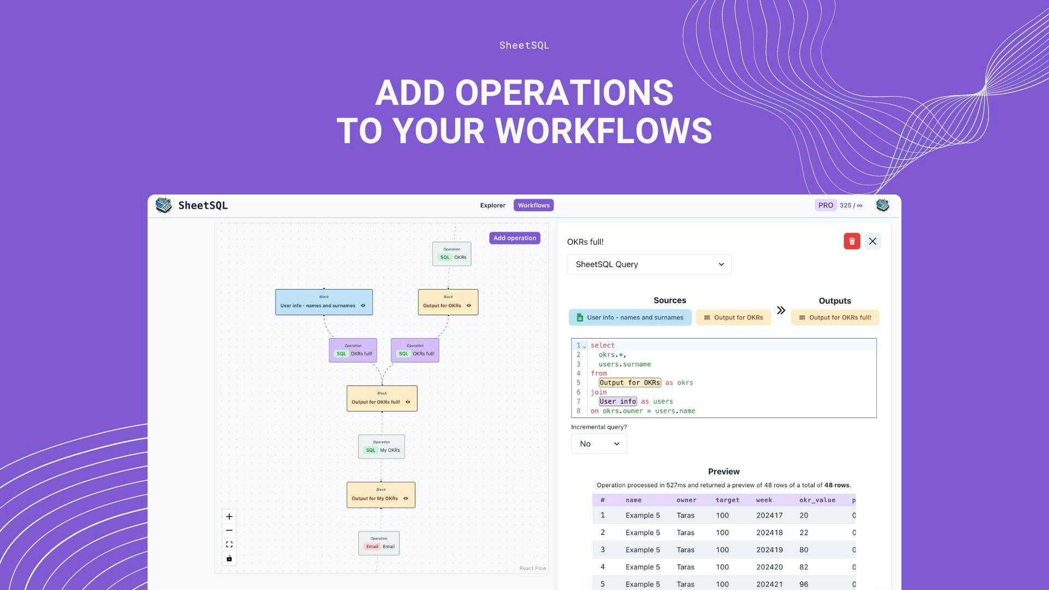The height and width of the screenshot is (590, 1049).
Task: Click the table icon in Output for OKRs source
Action: [x=707, y=317]
